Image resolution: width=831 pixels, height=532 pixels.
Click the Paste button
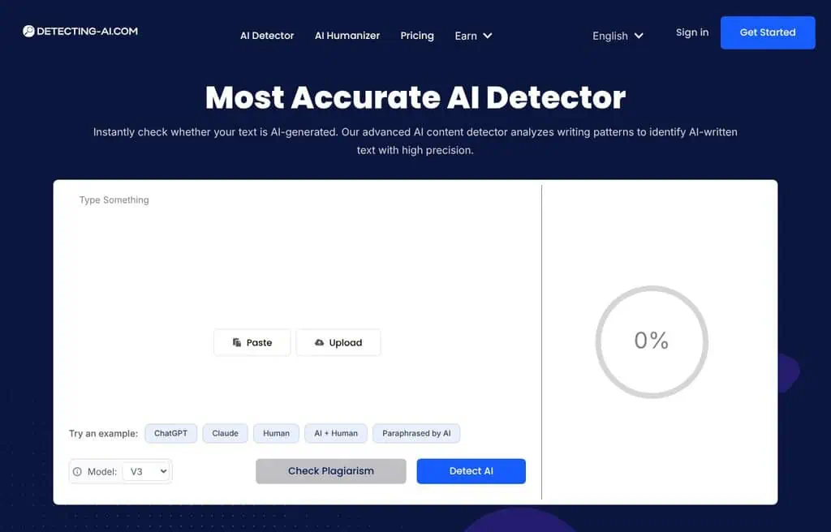[x=252, y=342]
